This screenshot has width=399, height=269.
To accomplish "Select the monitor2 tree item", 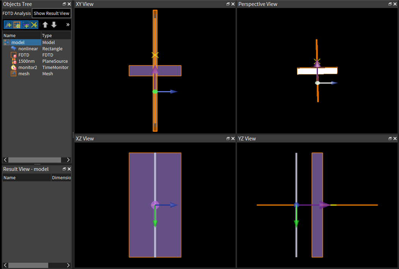I will pyautogui.click(x=28, y=67).
